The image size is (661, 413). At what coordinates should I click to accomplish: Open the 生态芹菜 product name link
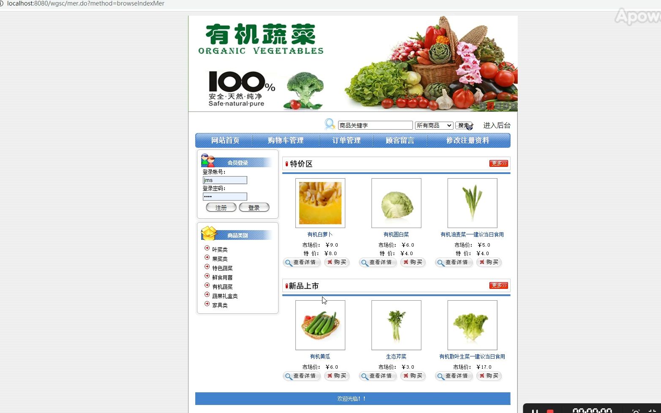pyautogui.click(x=396, y=356)
